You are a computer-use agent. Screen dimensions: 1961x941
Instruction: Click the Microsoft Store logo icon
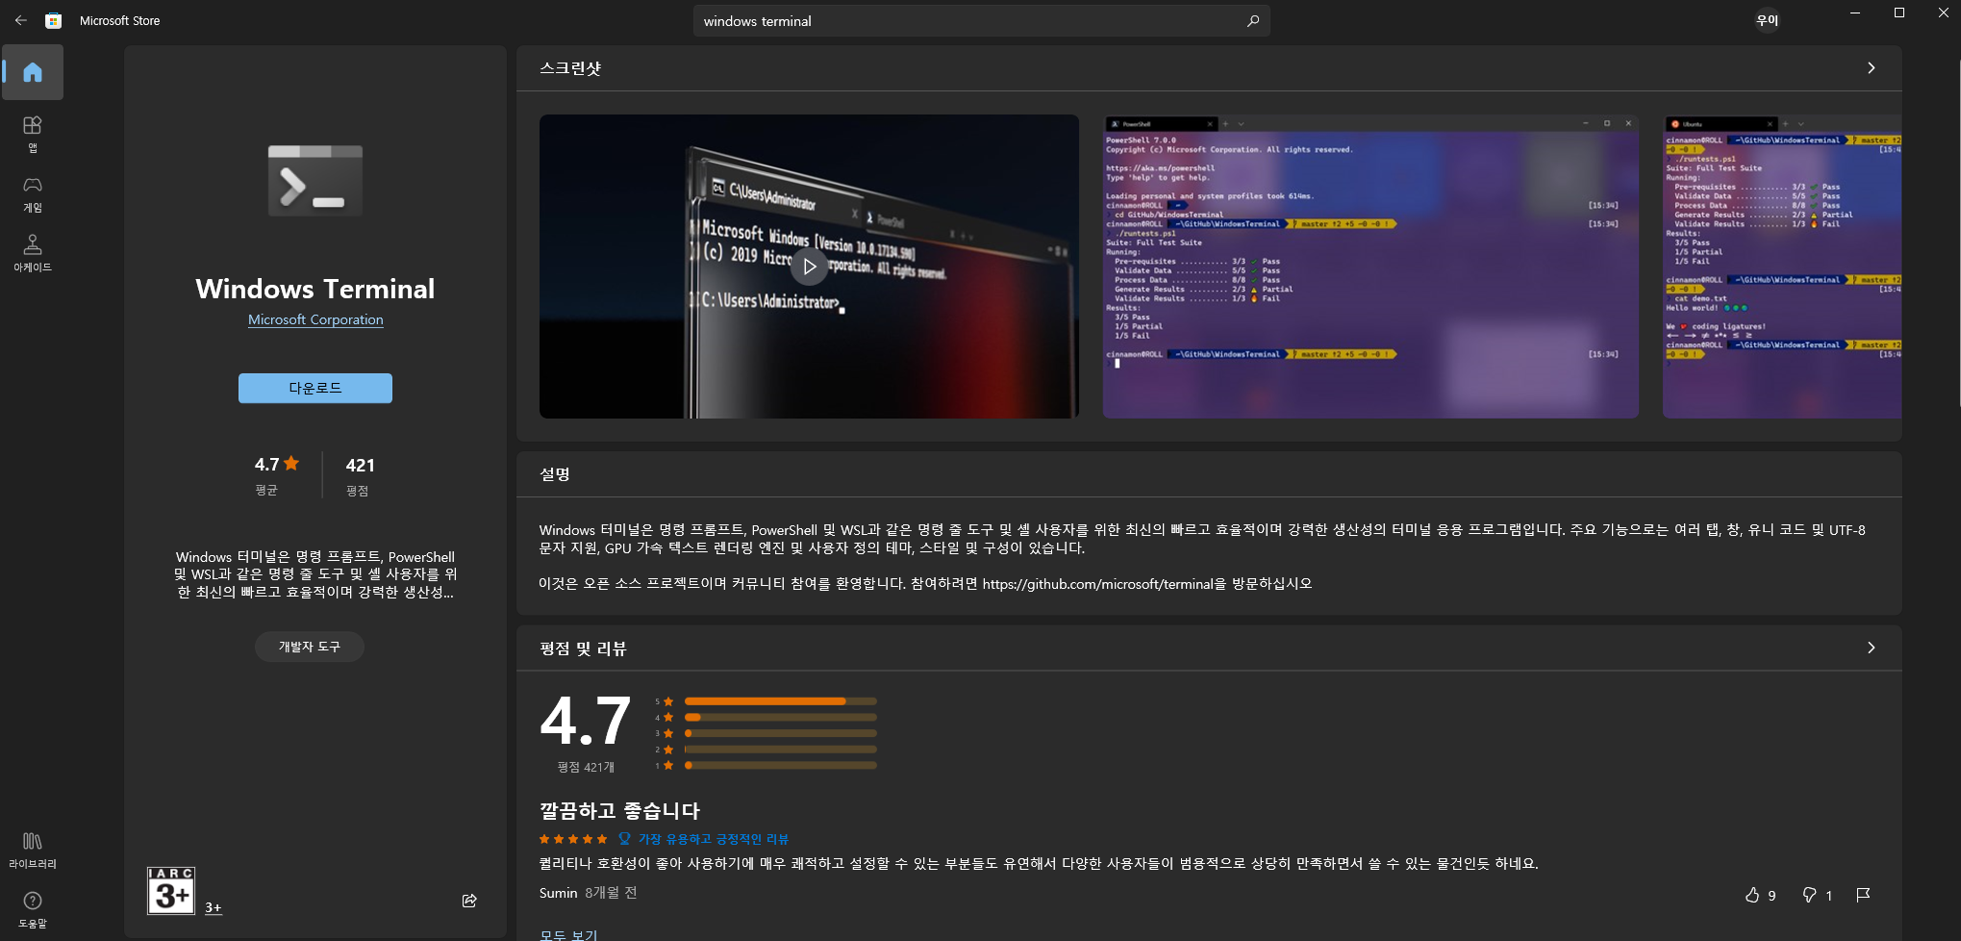54,20
